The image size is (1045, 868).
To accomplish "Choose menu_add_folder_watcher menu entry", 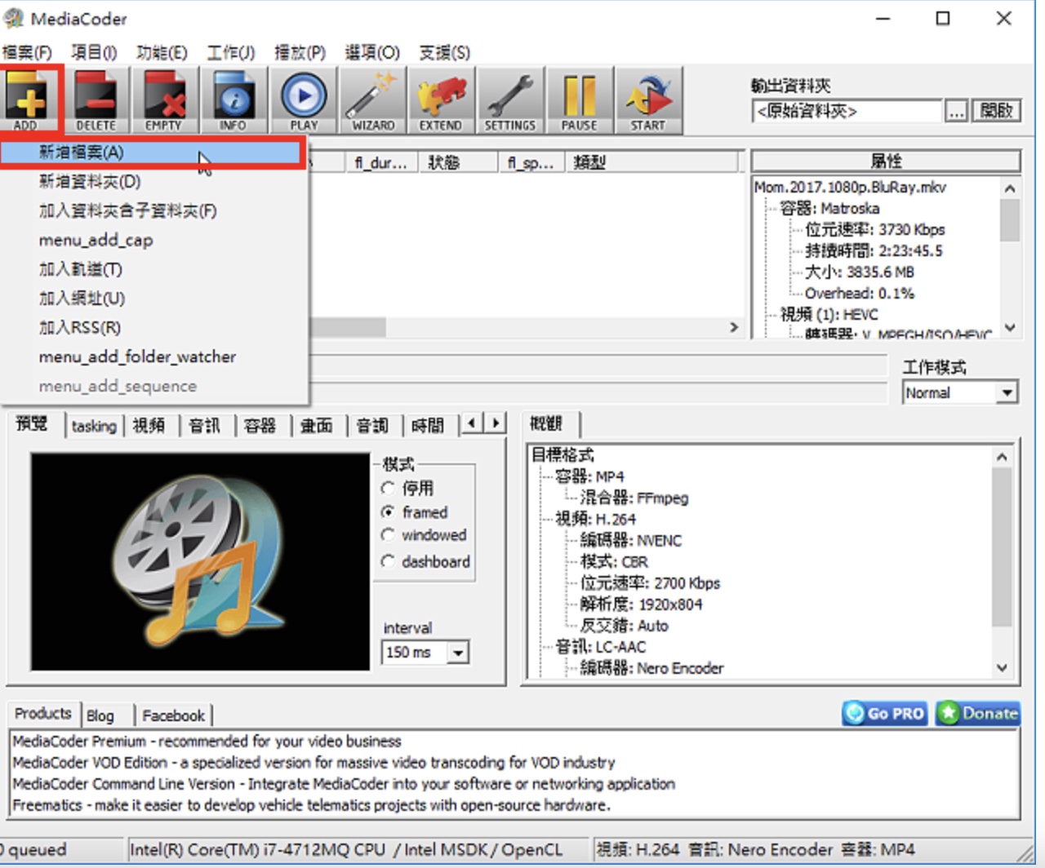I will 154,356.
